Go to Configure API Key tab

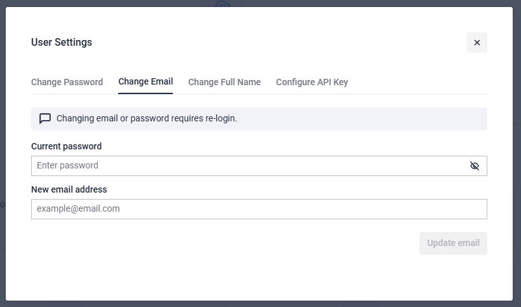tap(312, 82)
